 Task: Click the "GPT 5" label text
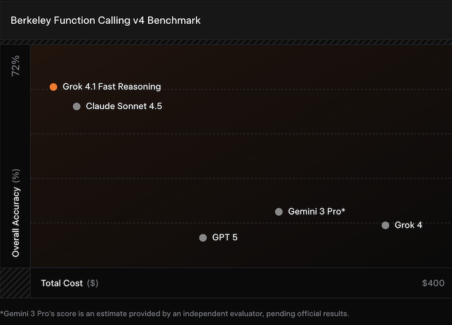pos(225,238)
